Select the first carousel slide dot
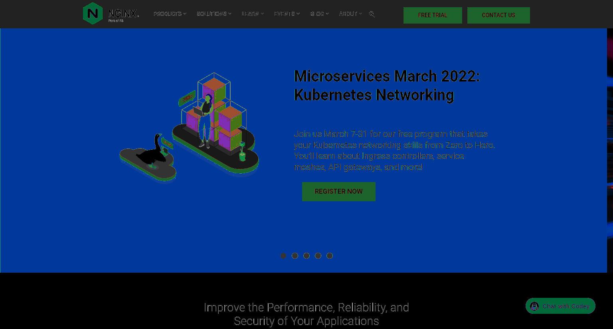The image size is (613, 329). click(283, 256)
